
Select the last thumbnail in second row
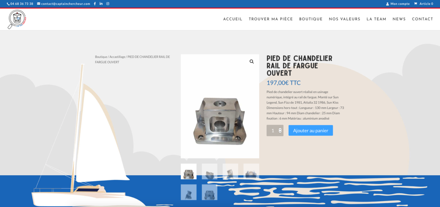(x=209, y=192)
